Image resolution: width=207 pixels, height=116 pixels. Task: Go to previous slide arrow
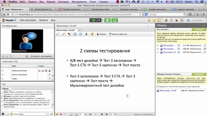click(102, 114)
